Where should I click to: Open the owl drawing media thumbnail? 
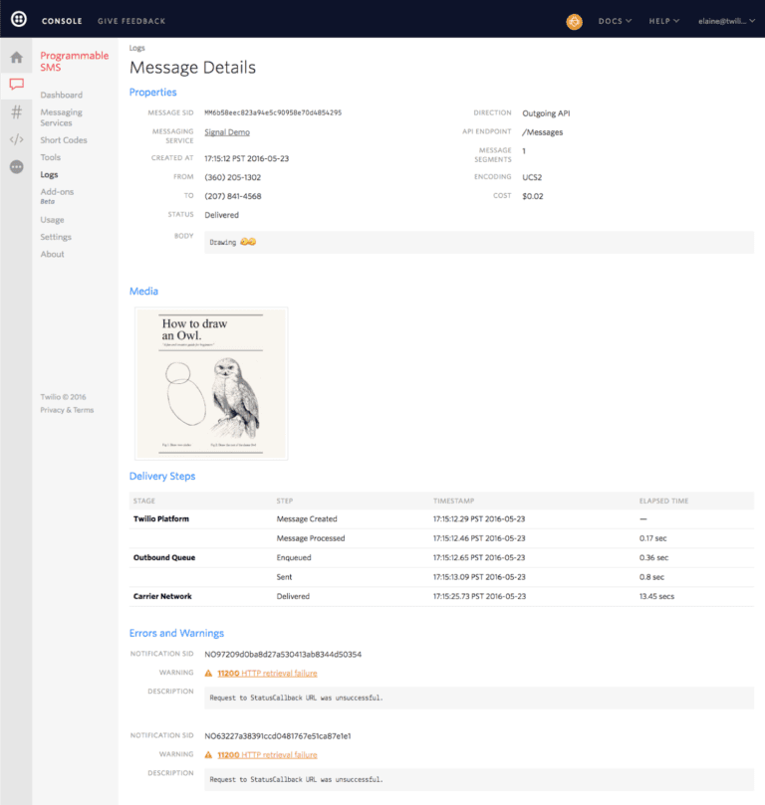point(211,383)
